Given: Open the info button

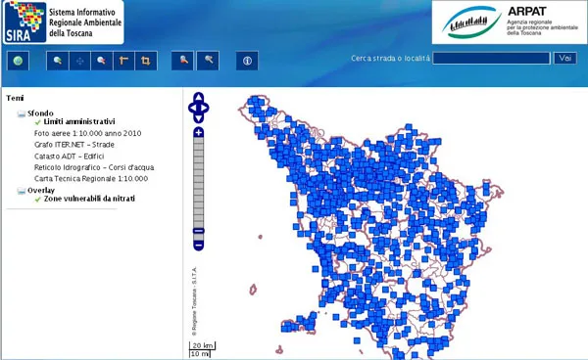Looking at the screenshot, I should tap(247, 61).
